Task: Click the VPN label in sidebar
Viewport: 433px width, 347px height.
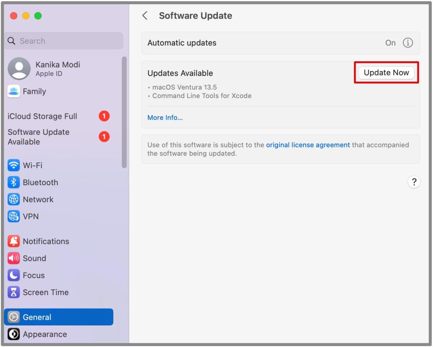Action: [x=30, y=216]
